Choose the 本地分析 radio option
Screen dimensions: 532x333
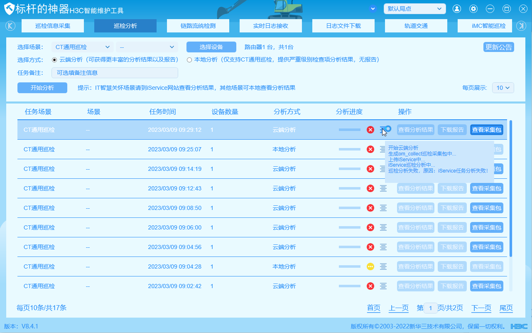point(189,59)
